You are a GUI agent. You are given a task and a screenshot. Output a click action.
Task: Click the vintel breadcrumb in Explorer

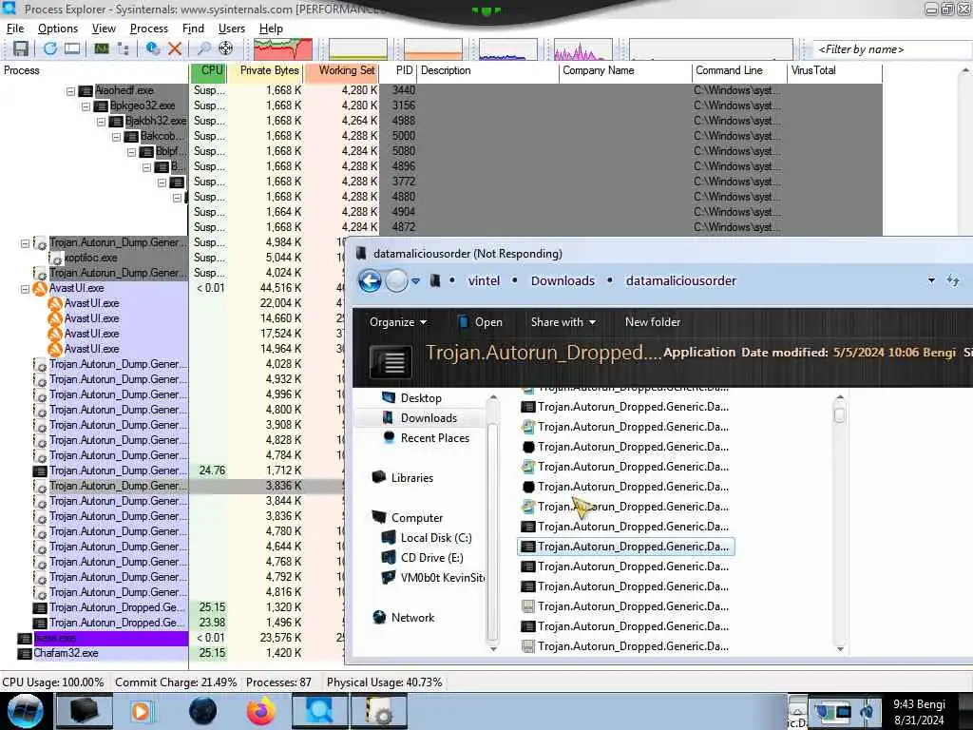(484, 281)
